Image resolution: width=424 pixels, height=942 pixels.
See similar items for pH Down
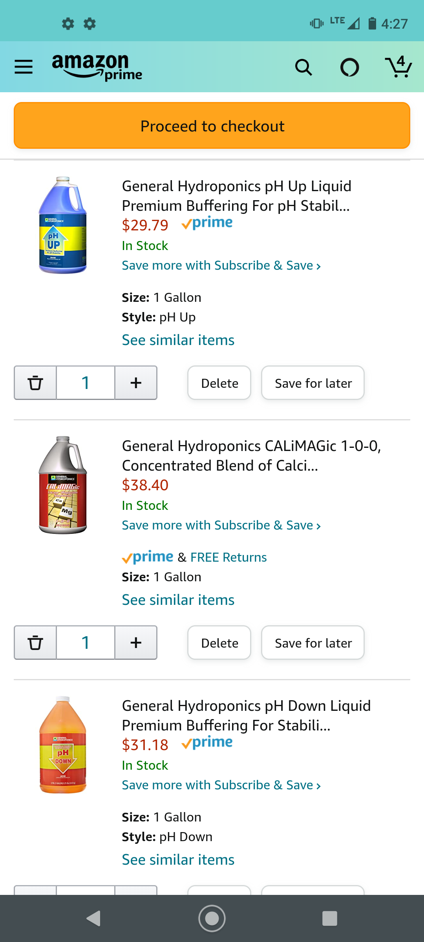(x=178, y=860)
